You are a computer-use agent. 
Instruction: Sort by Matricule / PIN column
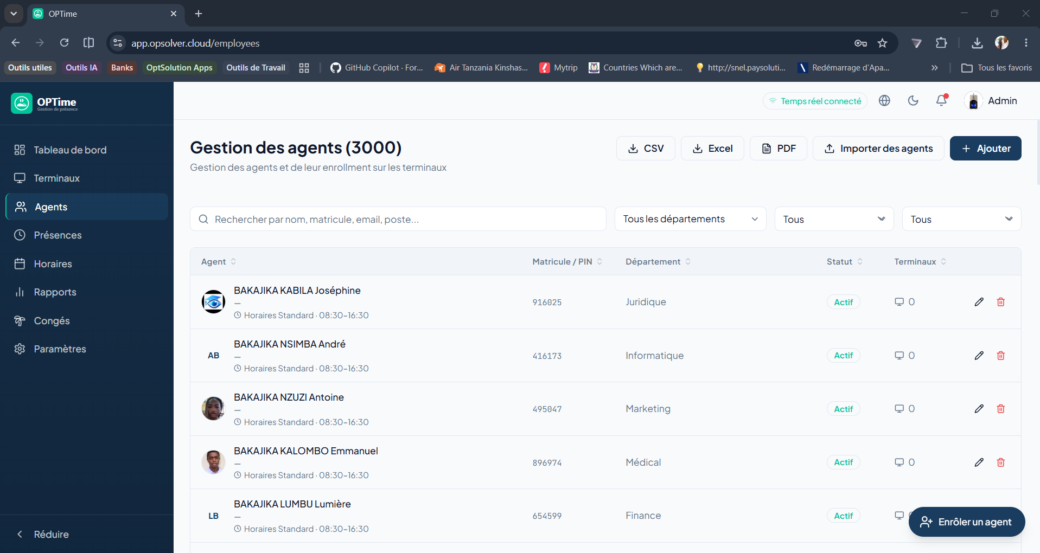(x=567, y=262)
